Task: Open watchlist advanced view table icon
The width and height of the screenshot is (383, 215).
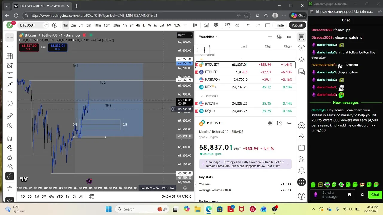Action: tap(279, 37)
